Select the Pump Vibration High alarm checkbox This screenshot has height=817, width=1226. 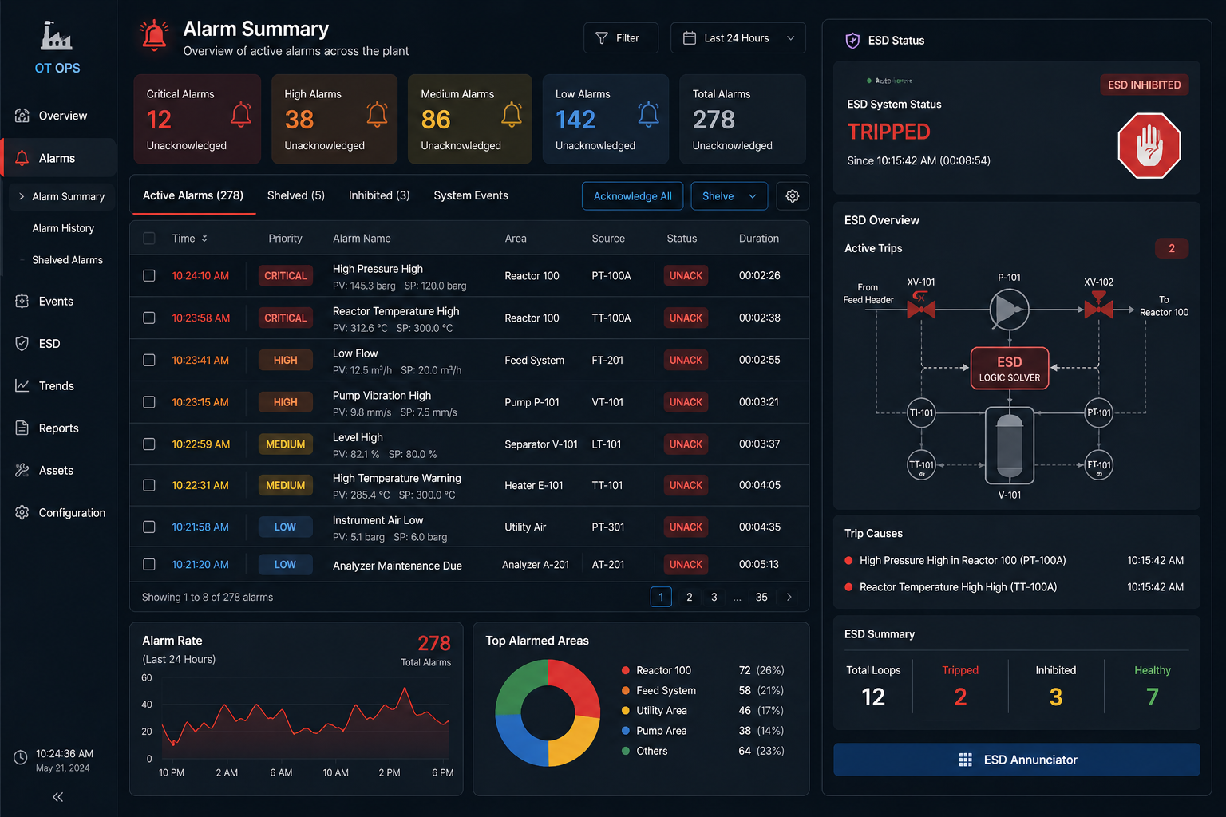pyautogui.click(x=149, y=402)
